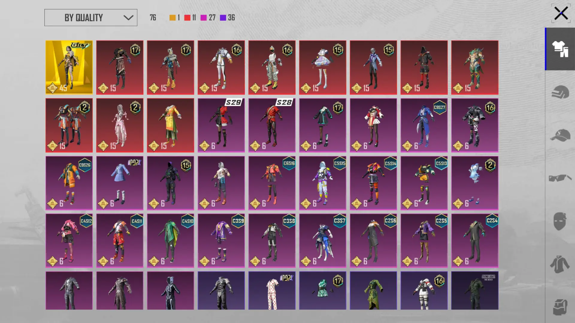Select the S28 season outfit

coord(272,125)
